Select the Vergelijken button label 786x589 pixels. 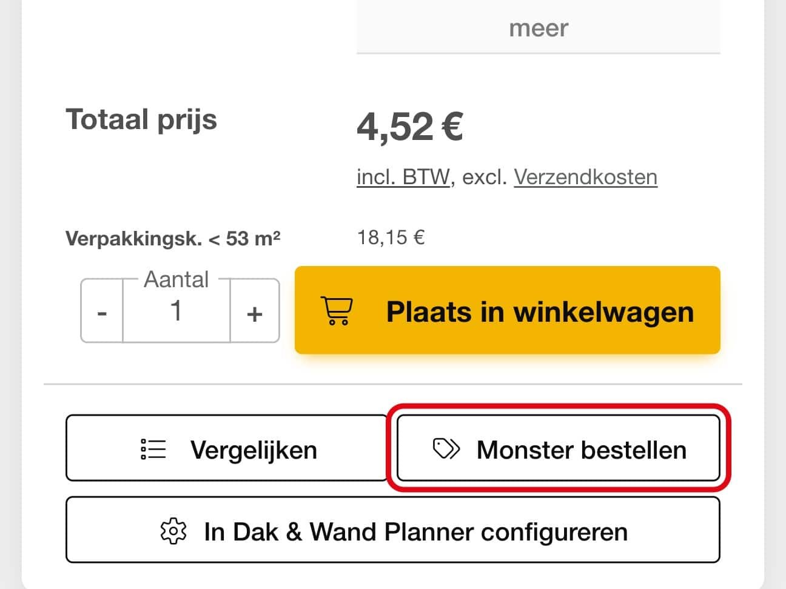pyautogui.click(x=254, y=450)
